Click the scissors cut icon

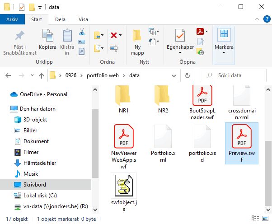[x=82, y=32]
